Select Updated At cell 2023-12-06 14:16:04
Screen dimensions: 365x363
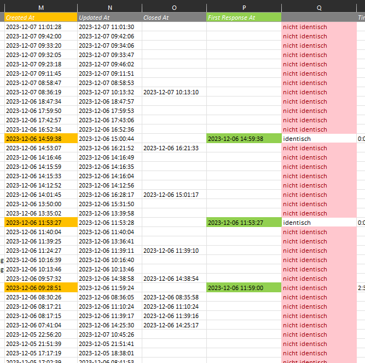[x=109, y=176]
